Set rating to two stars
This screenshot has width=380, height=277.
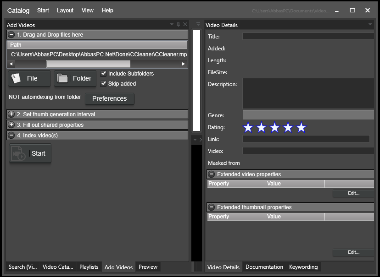[x=261, y=127]
